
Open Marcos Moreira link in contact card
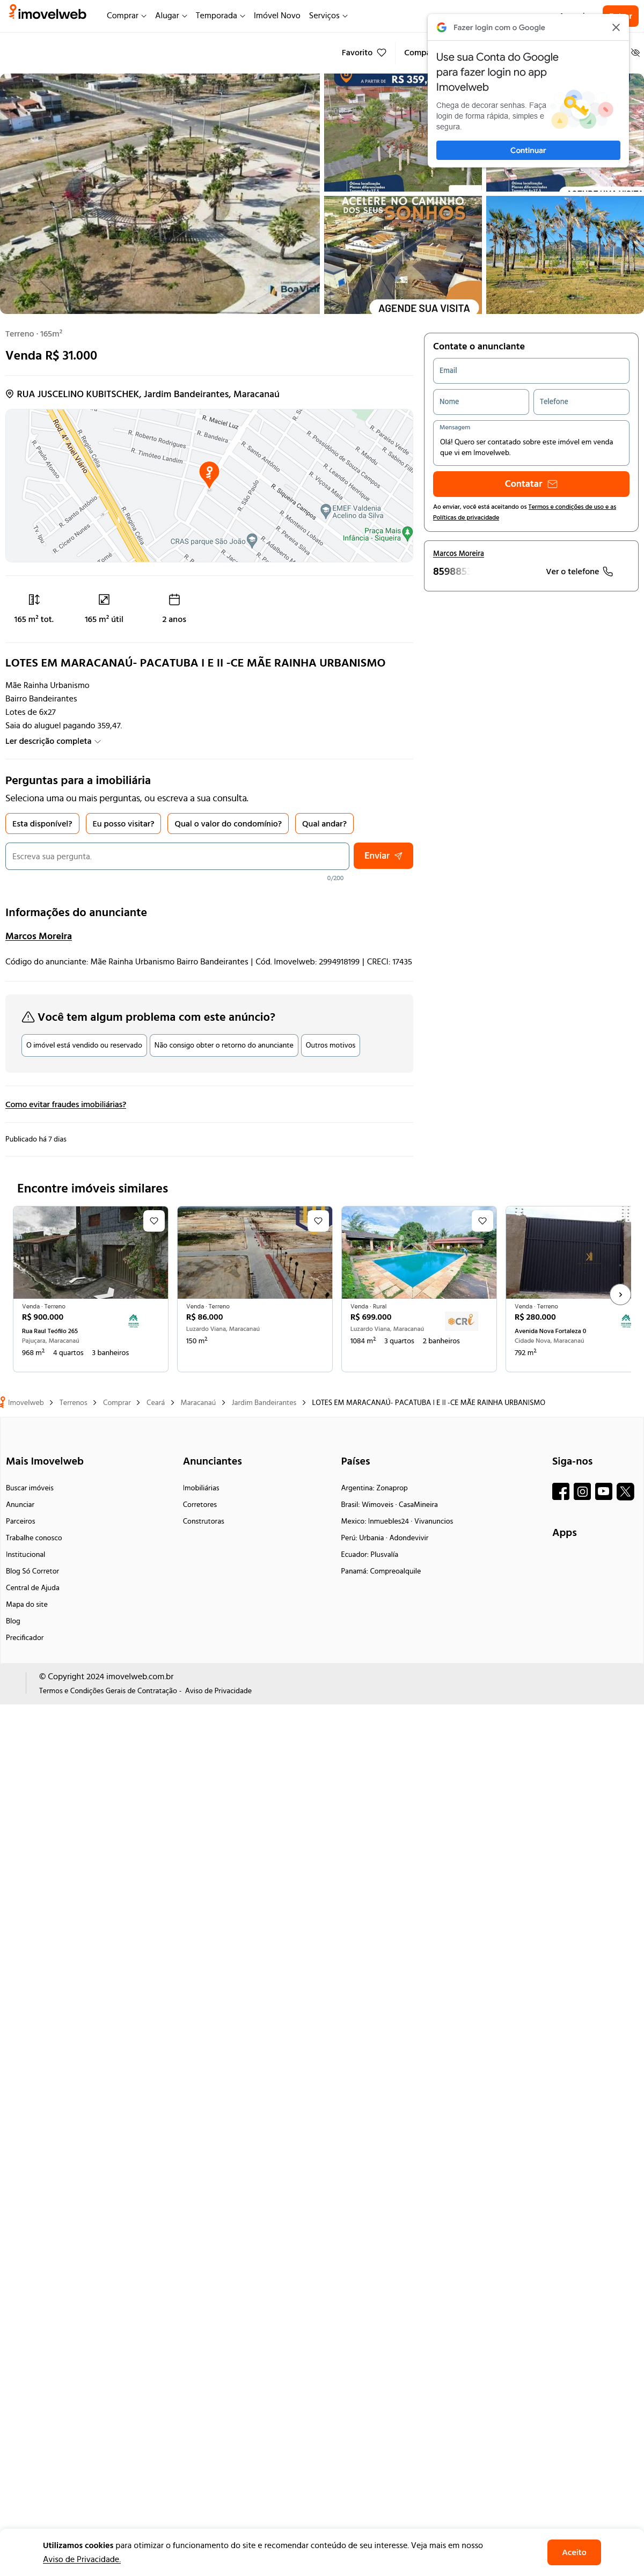pyautogui.click(x=458, y=553)
